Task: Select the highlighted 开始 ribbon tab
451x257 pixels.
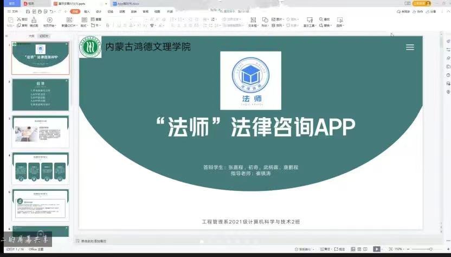Action: (x=75, y=11)
